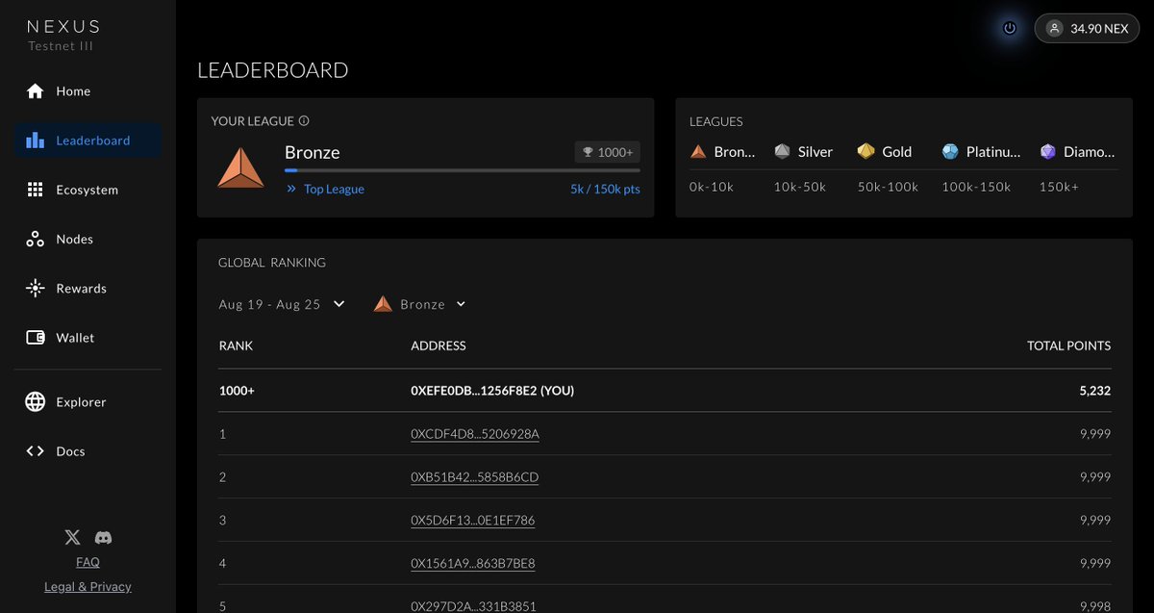
Task: Click the Home house icon in sidebar
Action: click(x=36, y=91)
